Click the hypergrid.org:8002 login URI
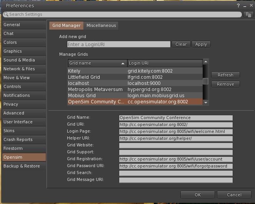 pyautogui.click(x=150, y=90)
